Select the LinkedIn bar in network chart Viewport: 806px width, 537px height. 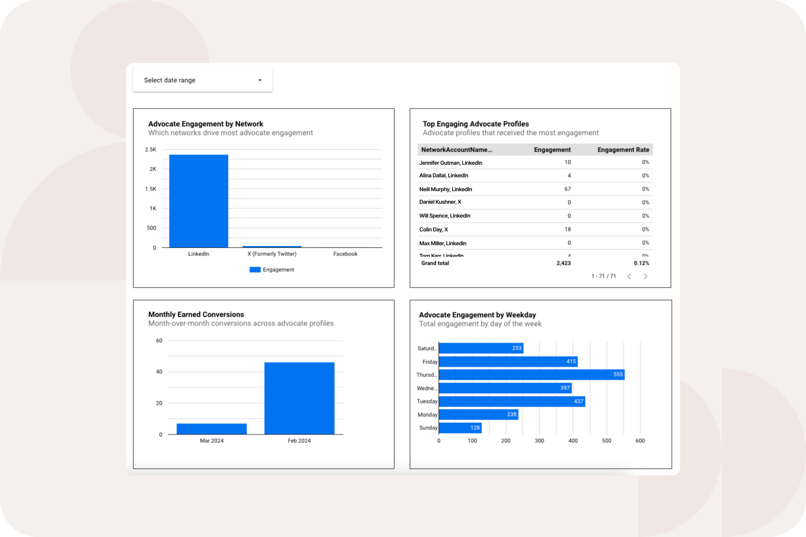[x=199, y=201]
